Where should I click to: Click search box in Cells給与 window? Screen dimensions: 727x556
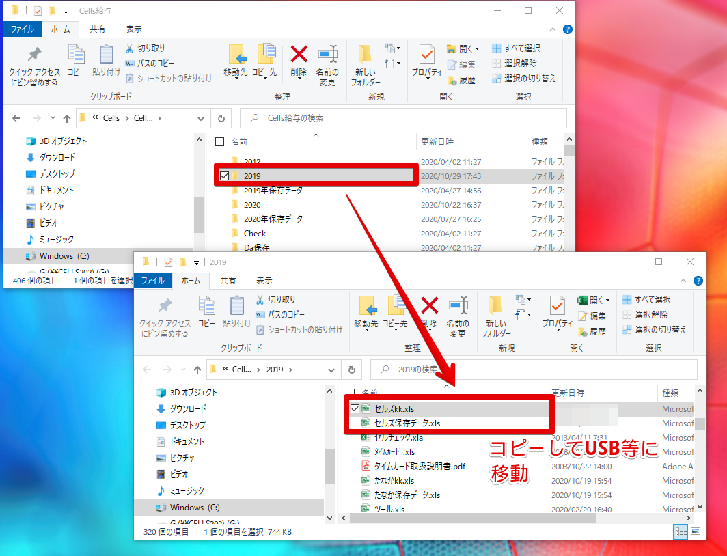point(403,118)
